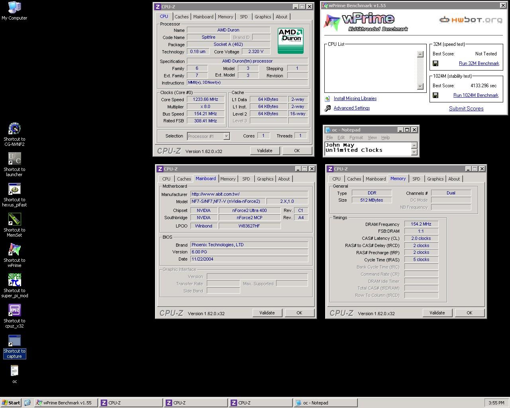Open the Advanced Settings link
The image size is (510, 408).
352,108
